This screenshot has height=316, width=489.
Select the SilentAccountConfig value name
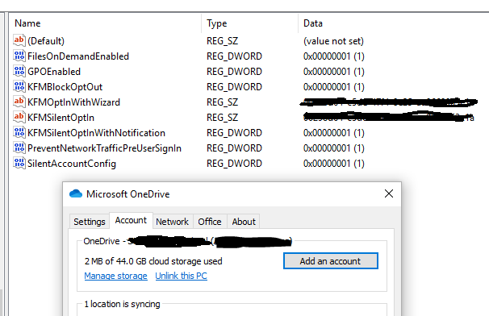[72, 163]
